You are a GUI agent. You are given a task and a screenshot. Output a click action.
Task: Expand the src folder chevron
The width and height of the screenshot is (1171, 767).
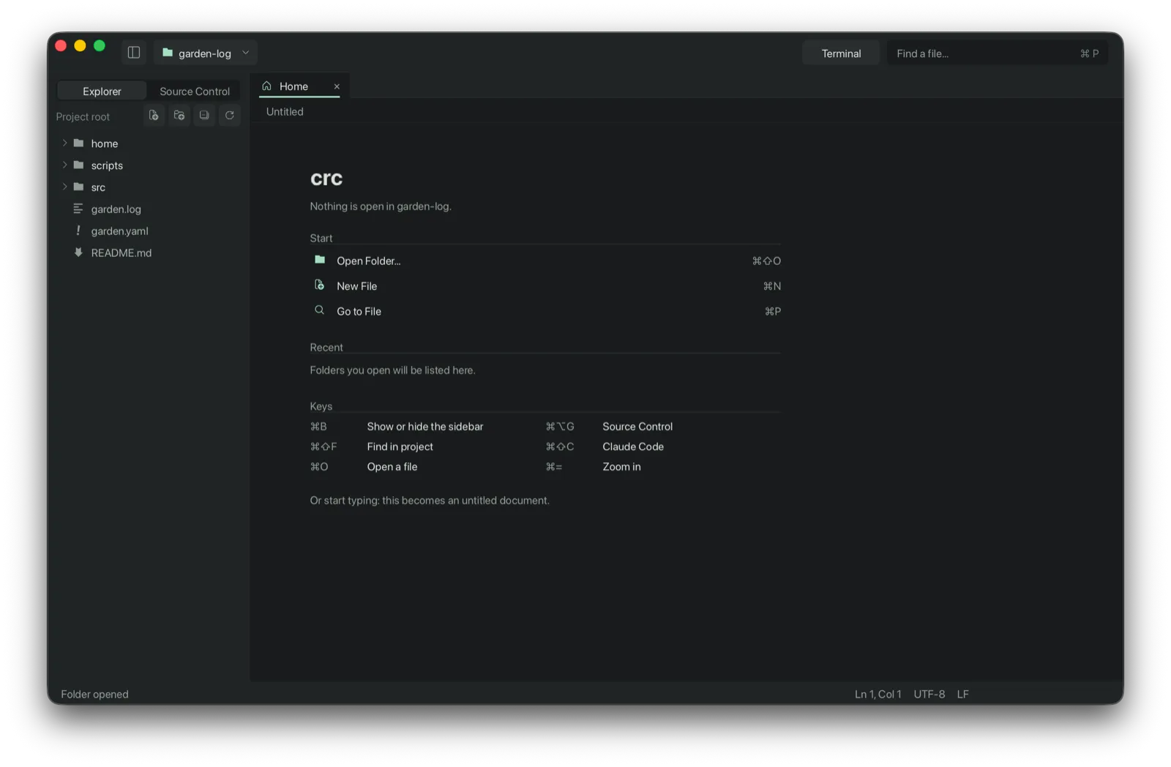(64, 187)
